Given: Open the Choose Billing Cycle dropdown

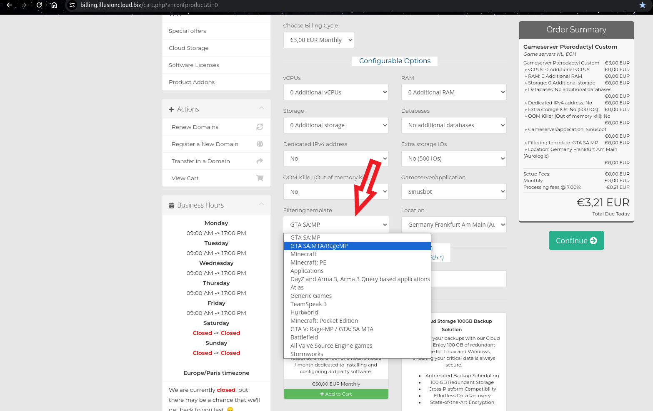Looking at the screenshot, I should (x=319, y=40).
